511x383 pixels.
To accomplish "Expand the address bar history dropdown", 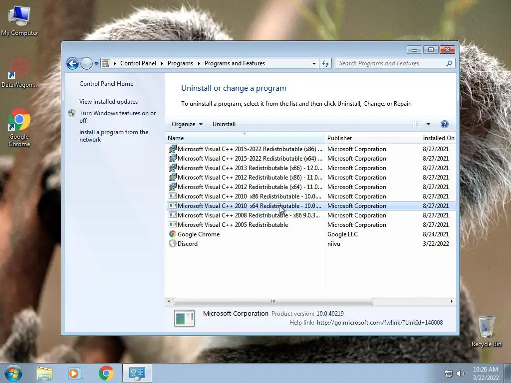I will (x=314, y=63).
